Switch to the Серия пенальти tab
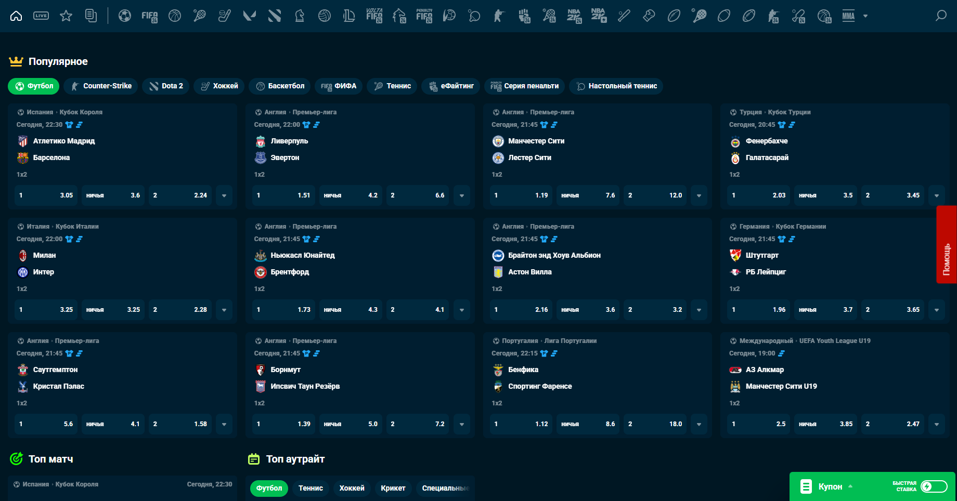 click(524, 86)
